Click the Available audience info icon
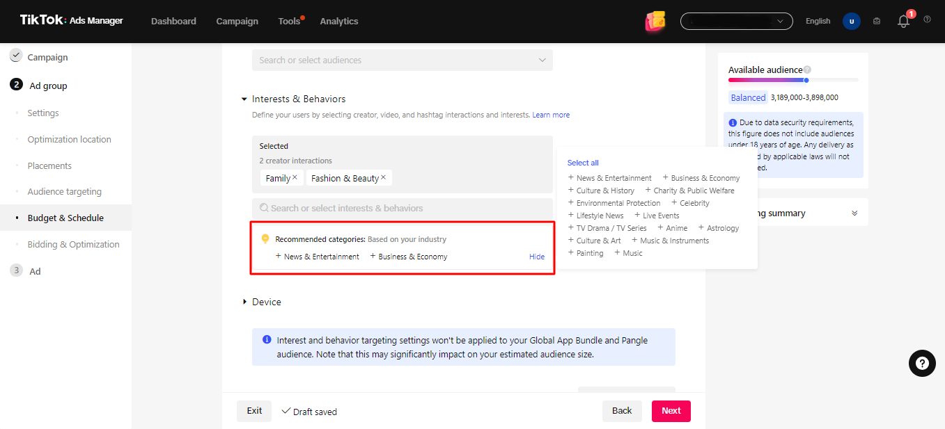Viewport: 945px width, 429px height. point(807,69)
